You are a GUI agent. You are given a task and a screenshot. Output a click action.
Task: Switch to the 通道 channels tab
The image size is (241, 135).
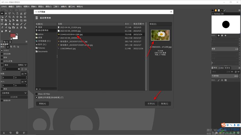(x=221, y=68)
